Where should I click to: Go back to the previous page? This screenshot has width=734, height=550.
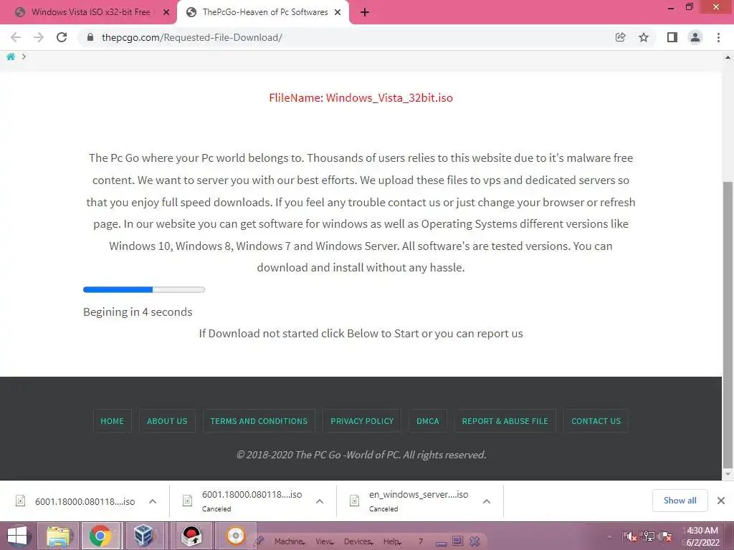pos(16,37)
